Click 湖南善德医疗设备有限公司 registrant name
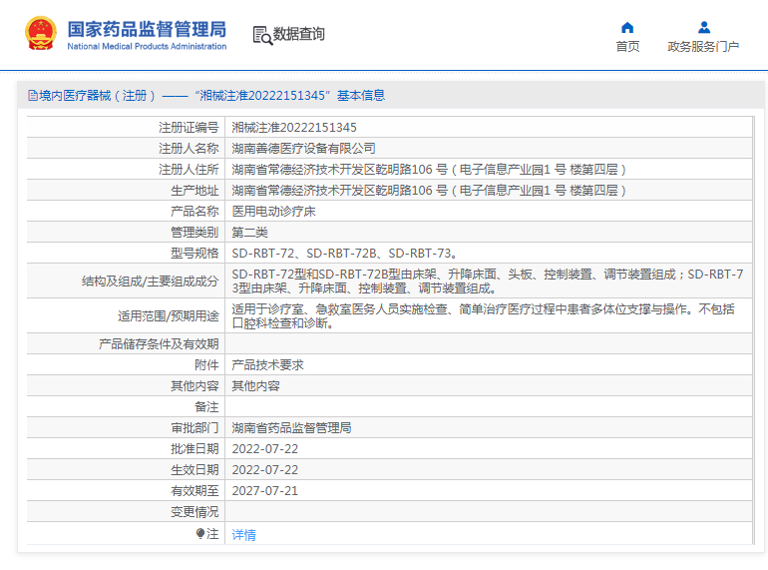Screen dimensions: 768x570 click(x=303, y=149)
